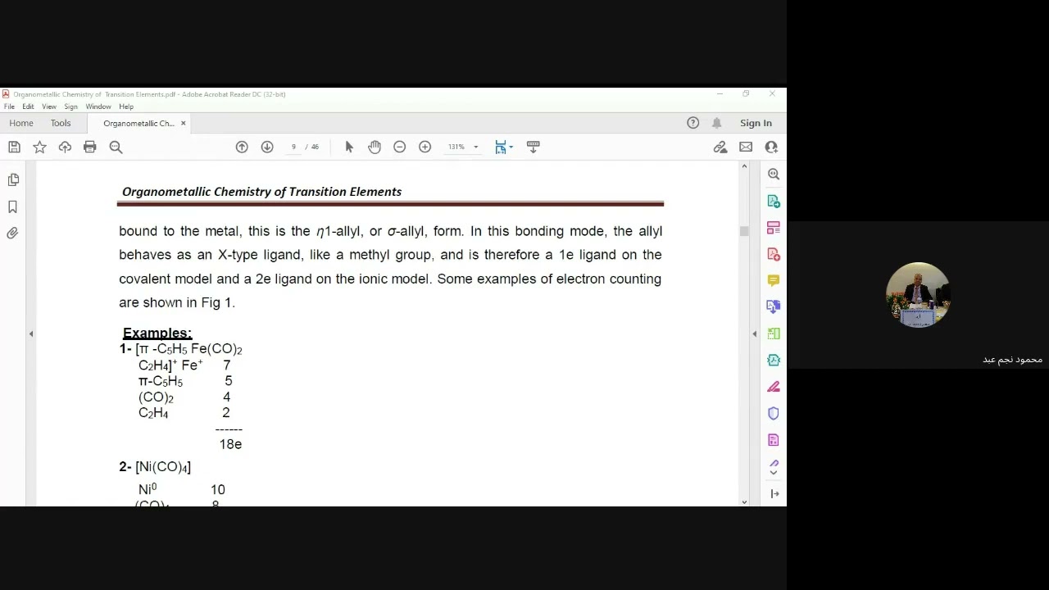This screenshot has height=590, width=1049.
Task: Expand the left navigation pane arrow
Action: click(31, 334)
